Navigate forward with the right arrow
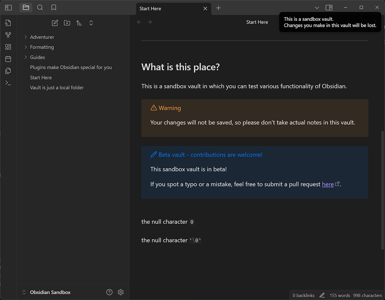Image resolution: width=385 pixels, height=300 pixels. click(x=150, y=22)
